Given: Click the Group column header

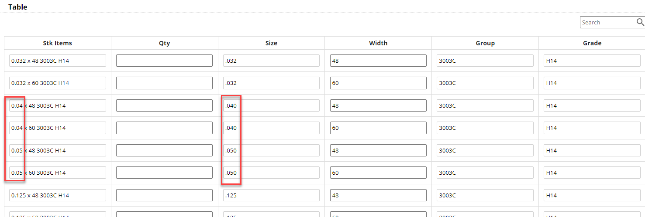Looking at the screenshot, I should [x=485, y=43].
